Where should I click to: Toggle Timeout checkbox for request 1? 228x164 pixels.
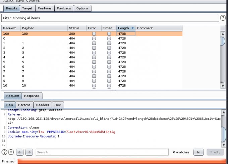109,43
